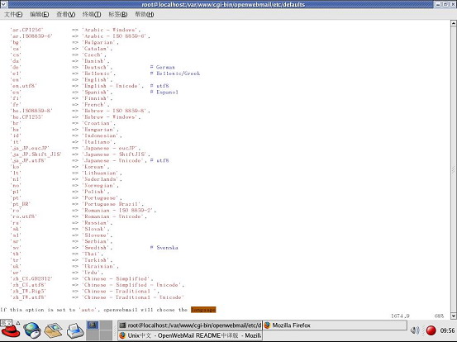Image resolution: width=457 pixels, height=342 pixels.
Task: Open the 文件(F) menu
Action: (x=13, y=14)
